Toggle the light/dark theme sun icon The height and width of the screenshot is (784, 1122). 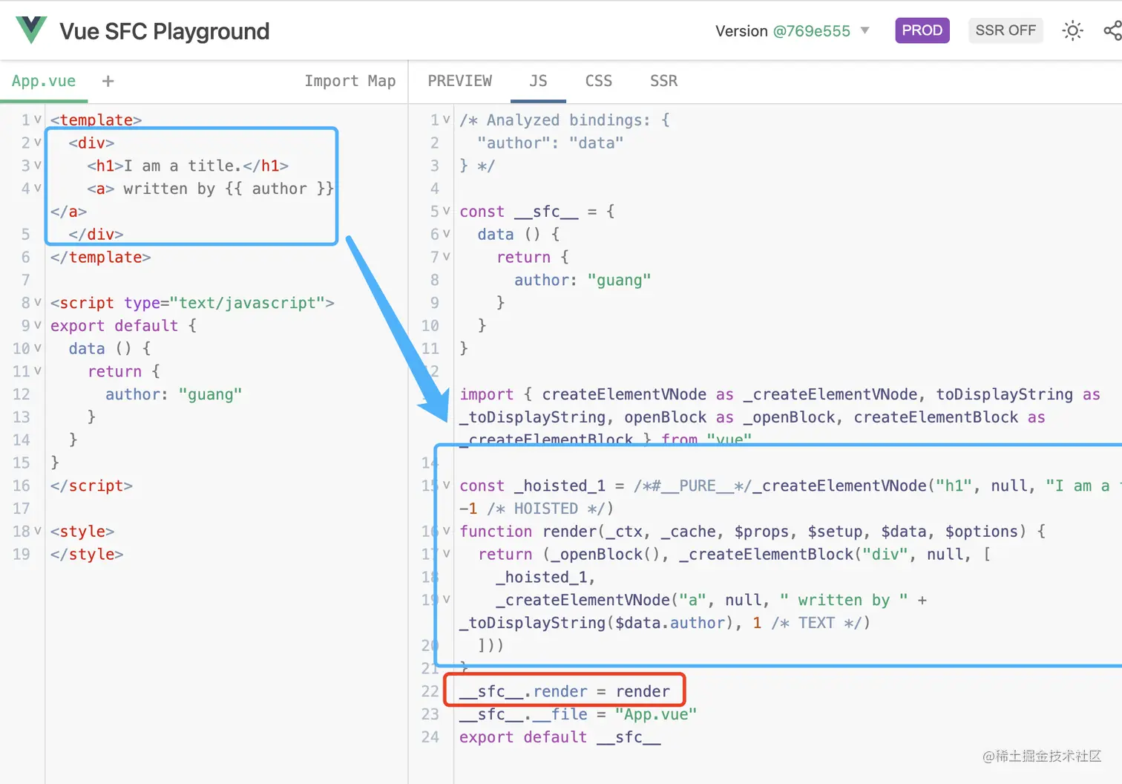pos(1072,30)
